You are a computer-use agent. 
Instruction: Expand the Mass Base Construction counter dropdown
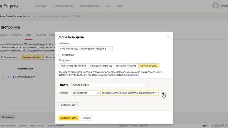click(15, 17)
